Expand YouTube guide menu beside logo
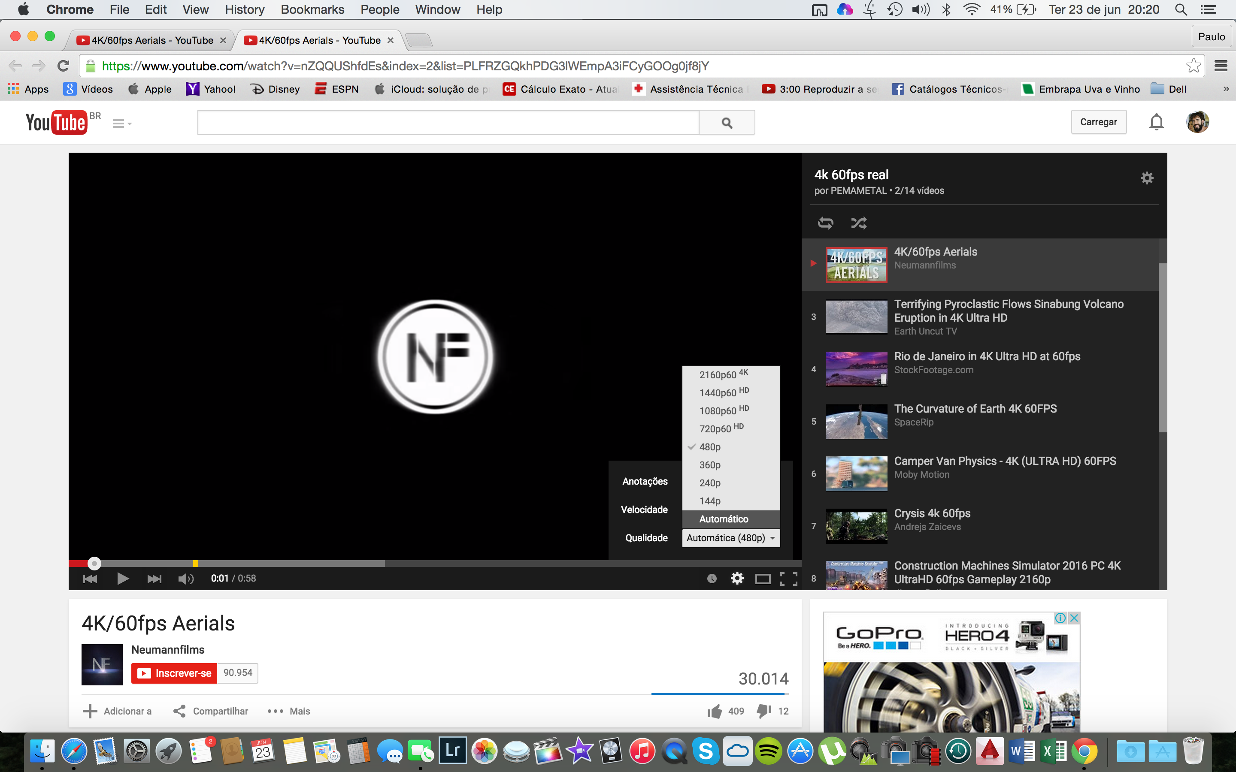1236x772 pixels. pos(121,123)
